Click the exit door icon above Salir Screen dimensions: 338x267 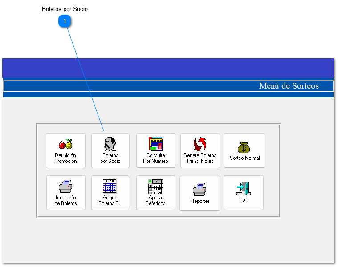point(244,189)
